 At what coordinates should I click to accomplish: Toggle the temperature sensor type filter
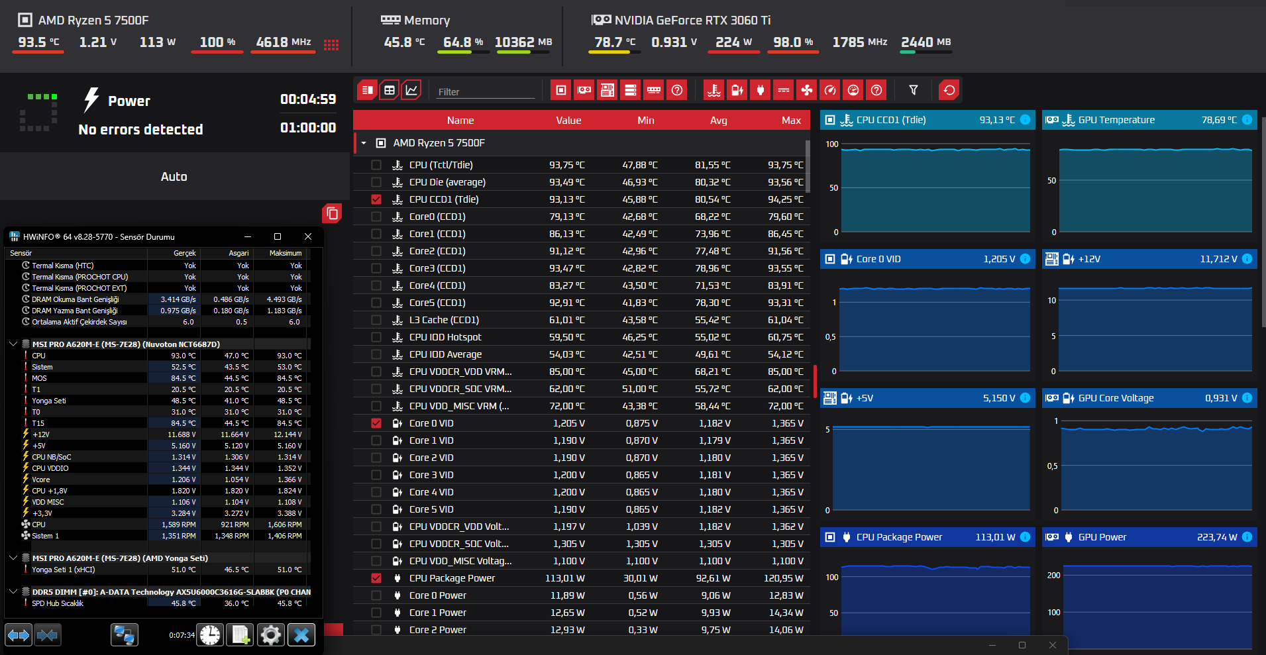(714, 90)
